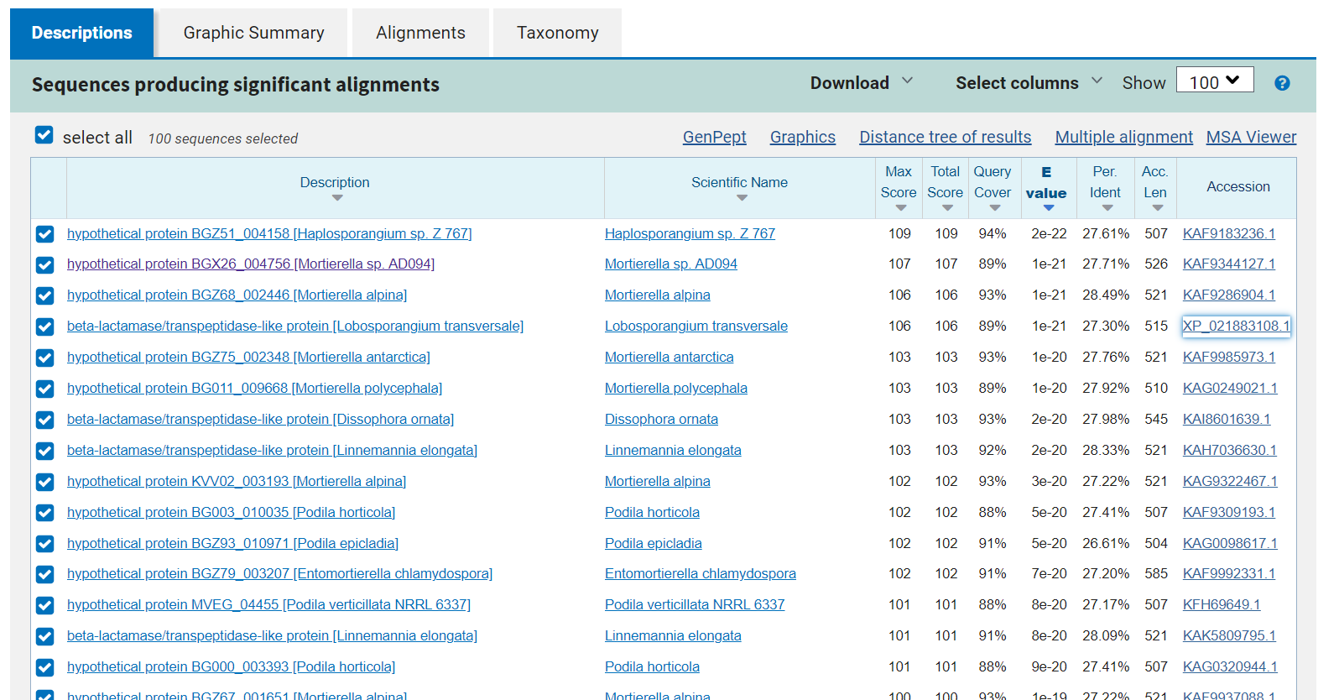Uncheck the Mortierella antarctica row checkbox
Screen dimensions: 1339x700
tap(45, 358)
